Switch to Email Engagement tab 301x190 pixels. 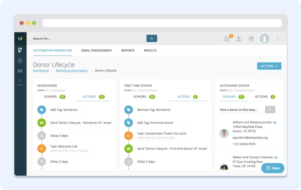coord(97,50)
